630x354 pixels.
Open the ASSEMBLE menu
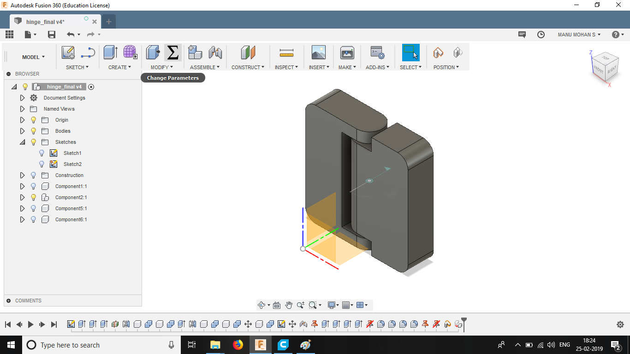click(205, 67)
